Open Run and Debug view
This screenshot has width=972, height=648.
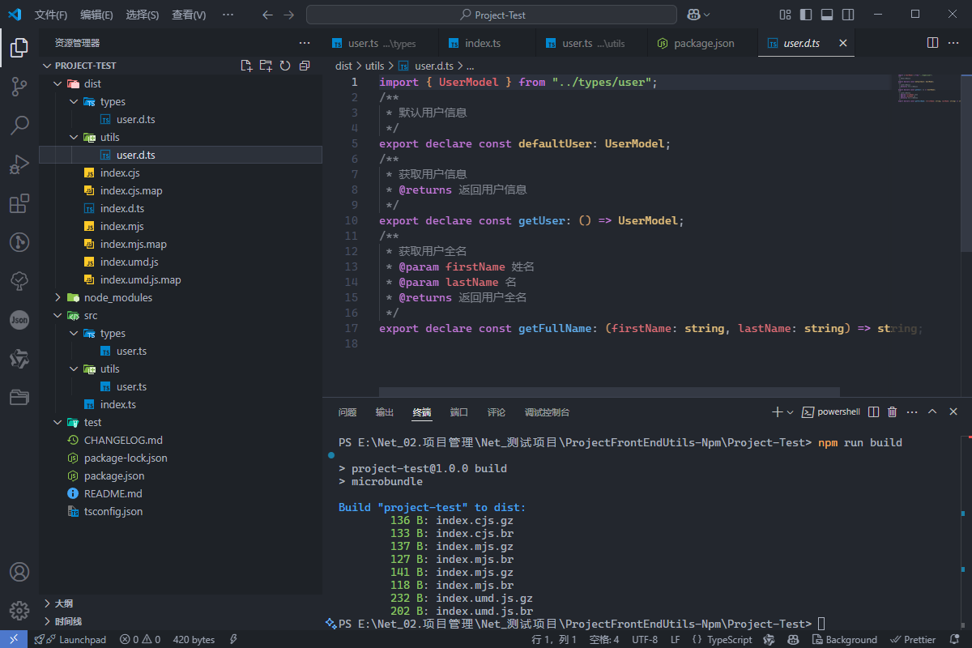tap(19, 164)
